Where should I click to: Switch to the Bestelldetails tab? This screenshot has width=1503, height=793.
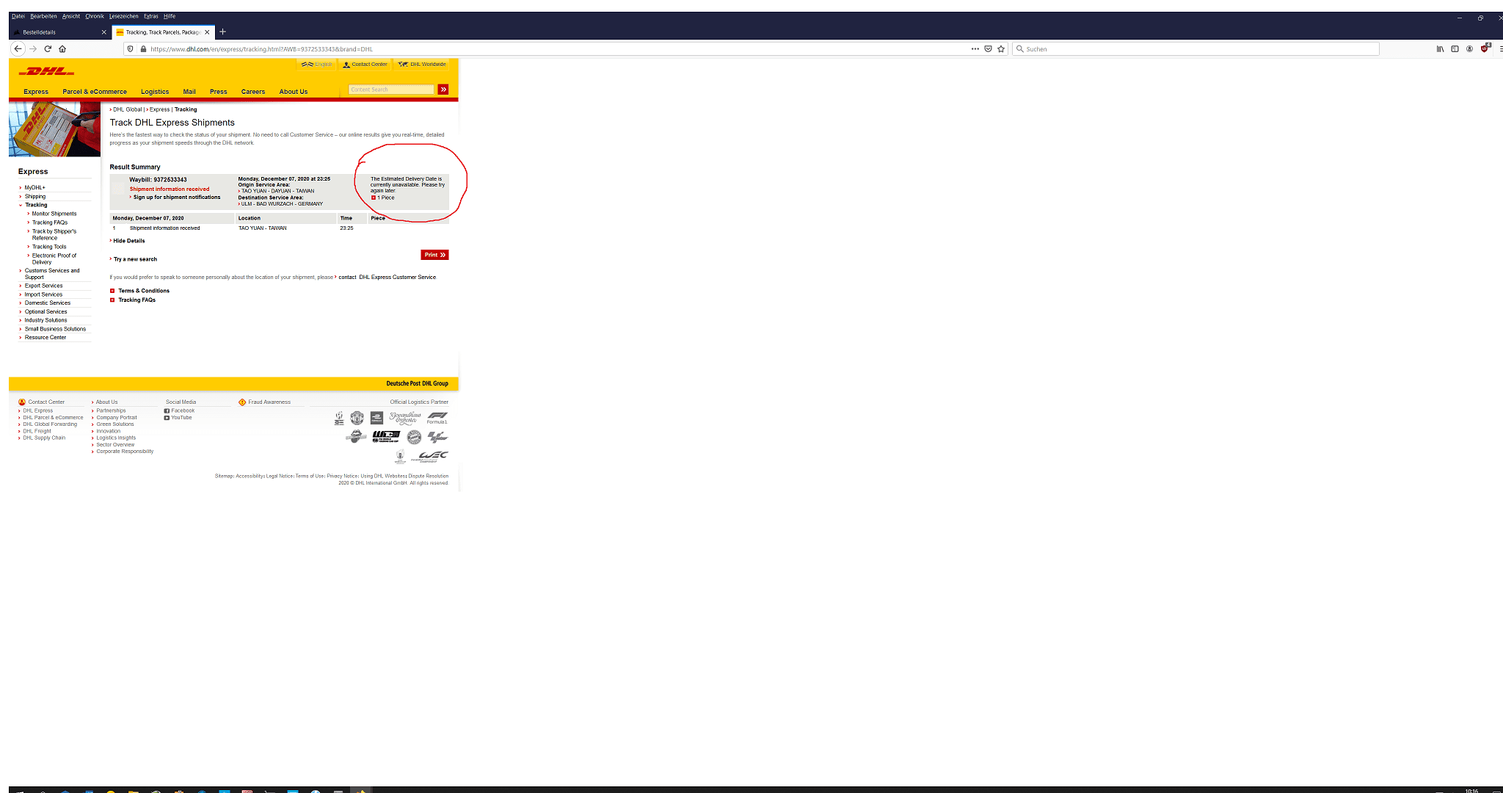click(x=40, y=32)
